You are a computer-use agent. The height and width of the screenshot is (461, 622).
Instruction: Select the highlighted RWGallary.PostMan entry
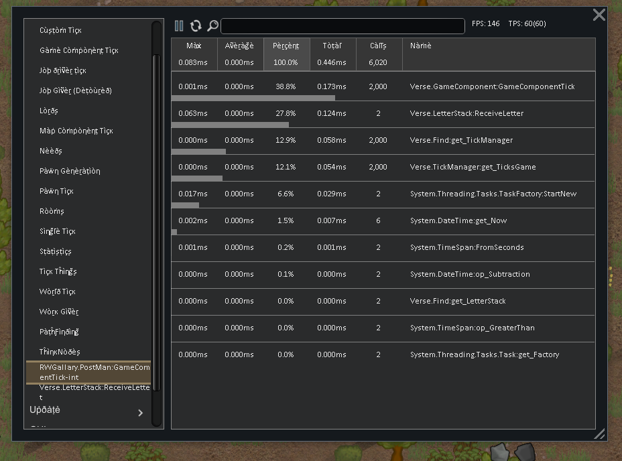pyautogui.click(x=88, y=372)
